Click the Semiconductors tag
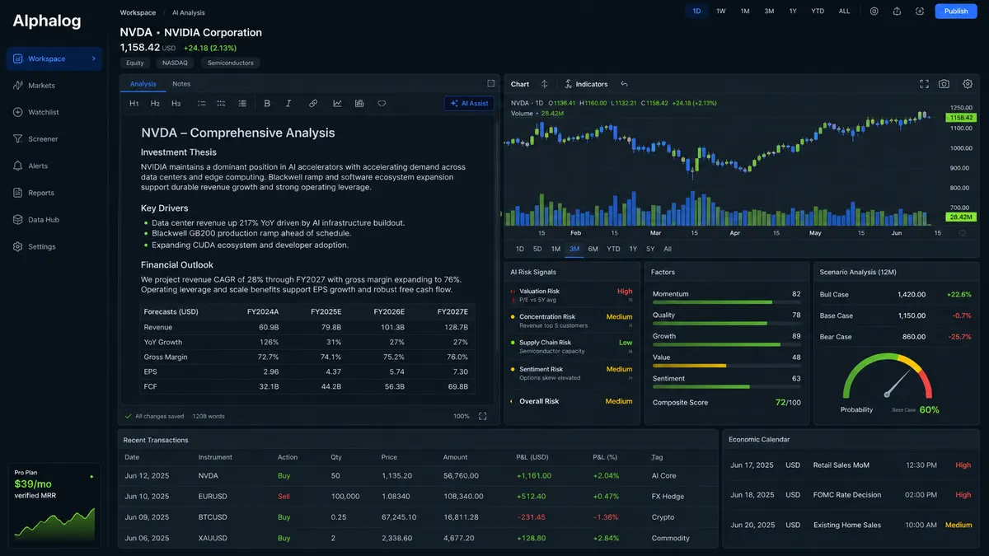989x556 pixels. pyautogui.click(x=231, y=63)
